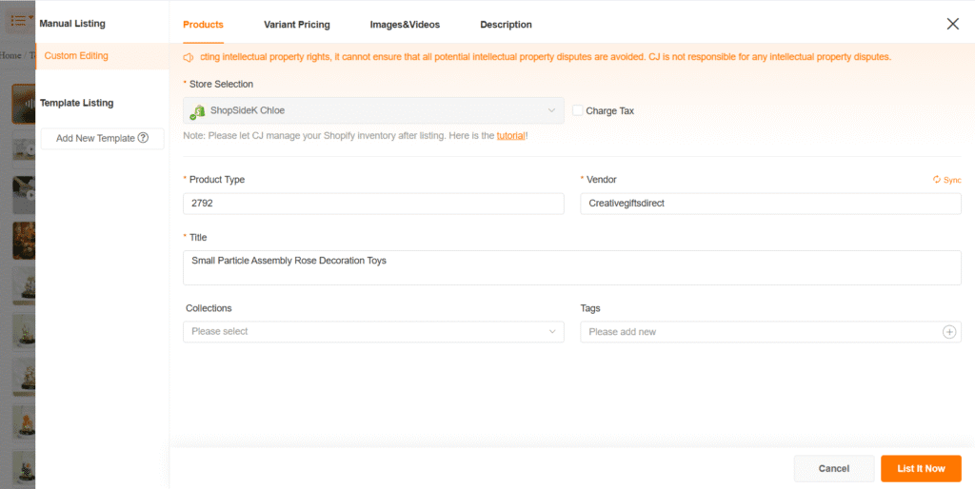This screenshot has height=489, width=975.
Task: Click into the Title text field
Action: [x=571, y=267]
